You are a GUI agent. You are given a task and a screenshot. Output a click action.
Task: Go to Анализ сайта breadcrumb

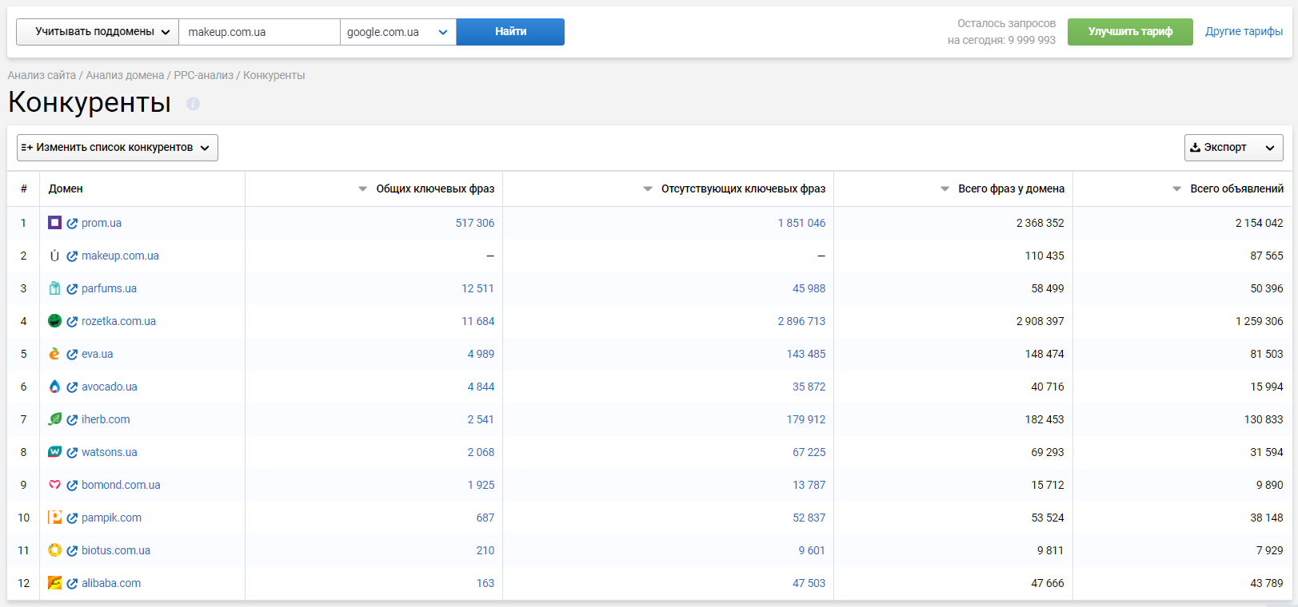(x=42, y=75)
